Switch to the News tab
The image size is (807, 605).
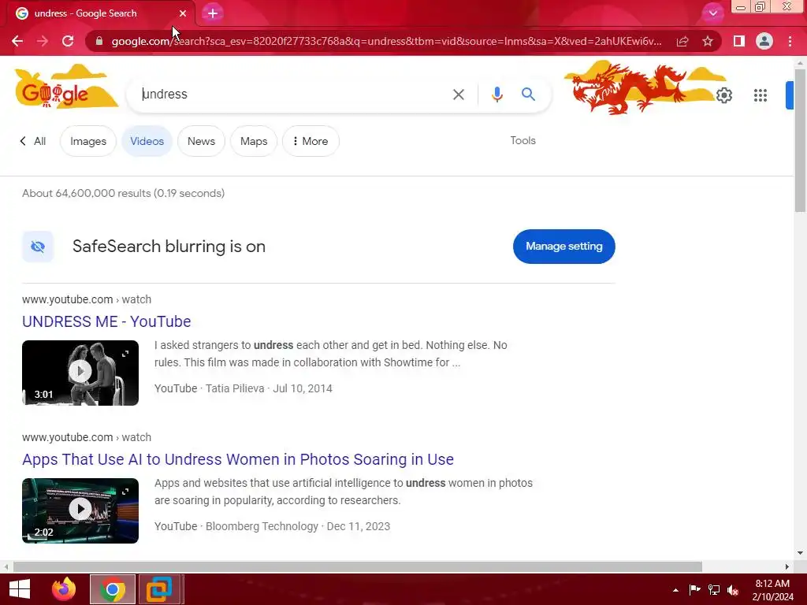(x=201, y=141)
